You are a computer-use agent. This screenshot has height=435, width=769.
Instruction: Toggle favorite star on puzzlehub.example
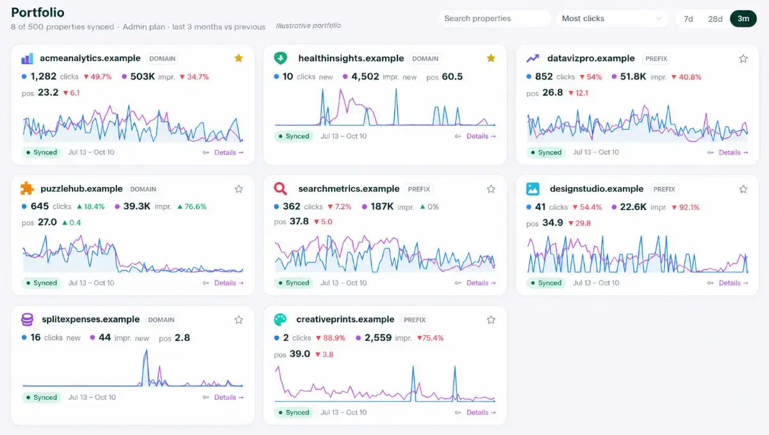238,189
